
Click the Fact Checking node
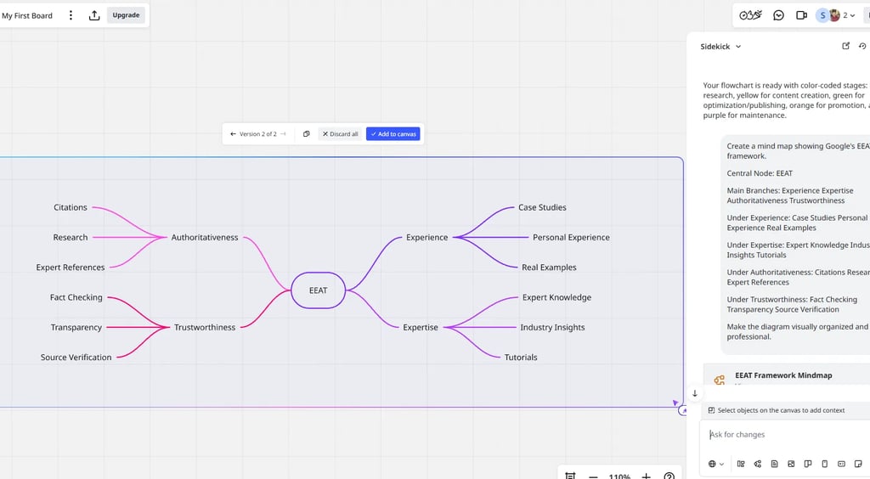click(x=76, y=297)
